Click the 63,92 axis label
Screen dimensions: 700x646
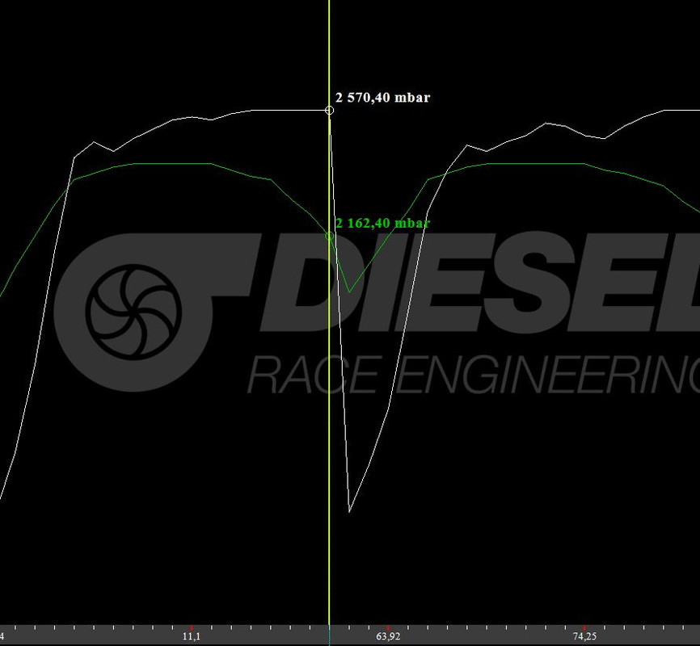pos(388,636)
